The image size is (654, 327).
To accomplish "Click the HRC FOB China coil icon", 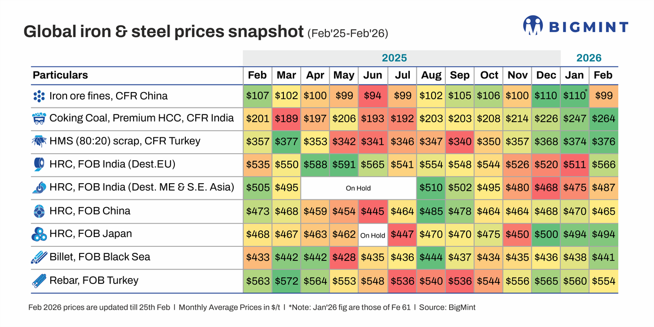I will tap(38, 211).
